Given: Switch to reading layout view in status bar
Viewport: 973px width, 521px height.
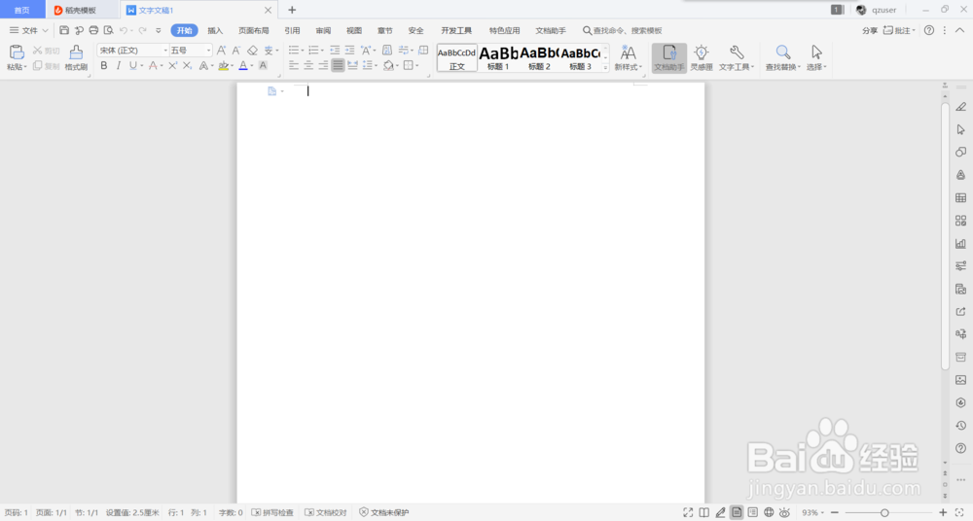Looking at the screenshot, I should tap(704, 512).
